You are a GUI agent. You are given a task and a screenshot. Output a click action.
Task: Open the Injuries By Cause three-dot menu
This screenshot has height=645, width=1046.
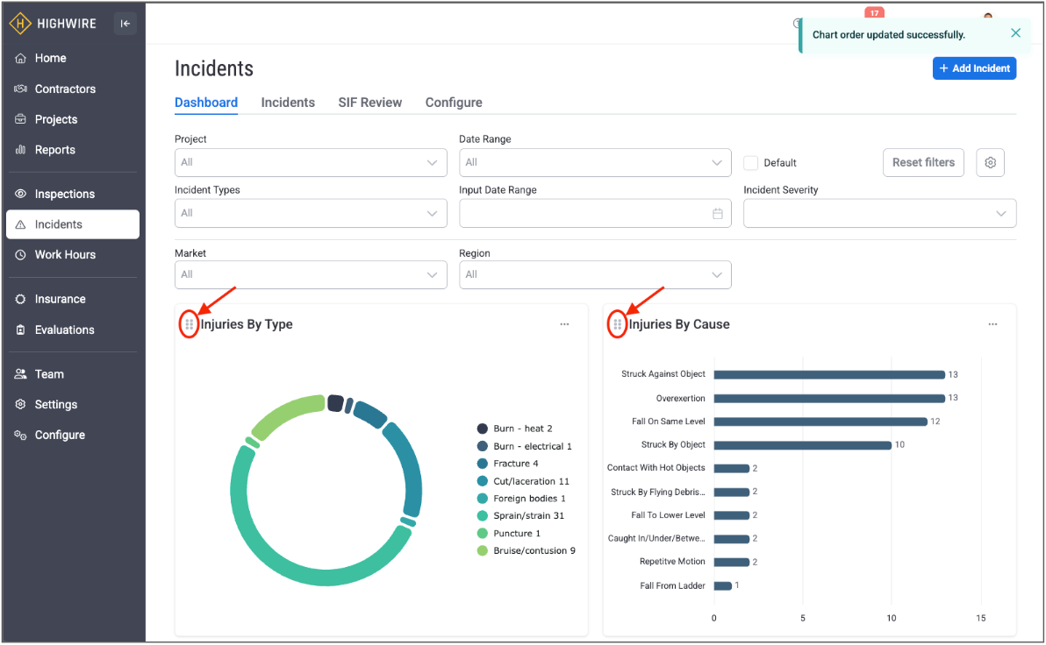(992, 324)
